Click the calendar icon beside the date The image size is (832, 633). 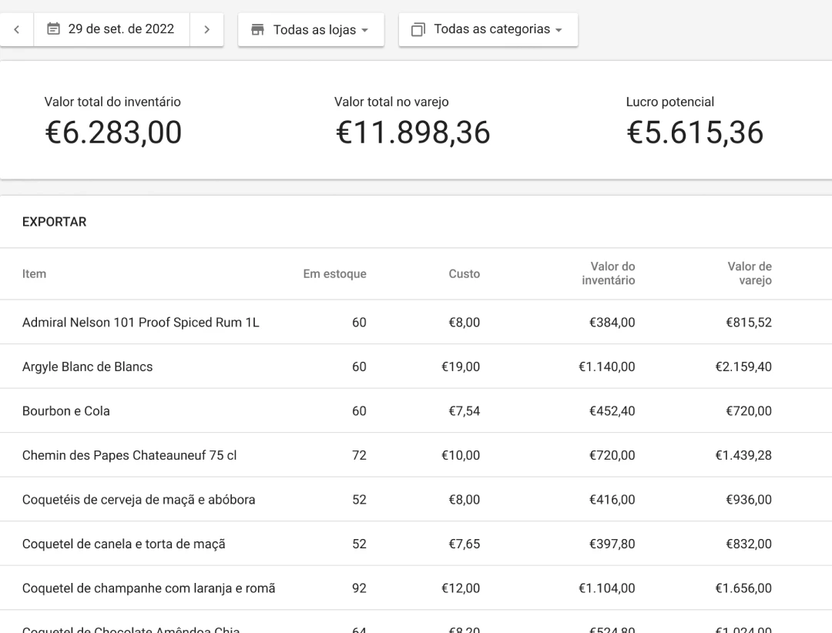pyautogui.click(x=54, y=29)
